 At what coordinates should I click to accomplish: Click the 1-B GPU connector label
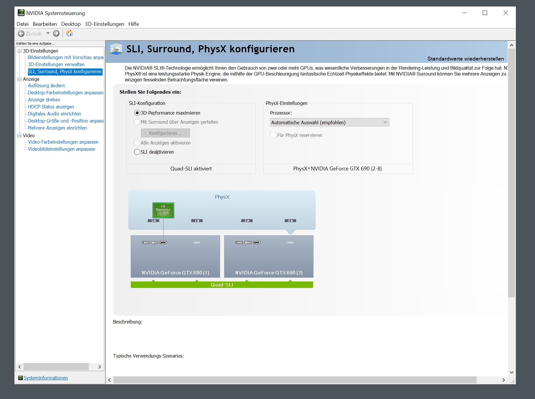[197, 221]
